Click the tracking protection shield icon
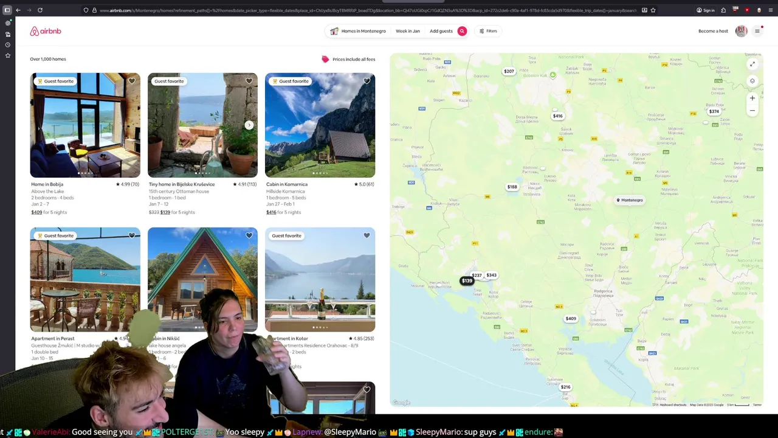Viewport: 778px width, 438px height. click(x=86, y=10)
